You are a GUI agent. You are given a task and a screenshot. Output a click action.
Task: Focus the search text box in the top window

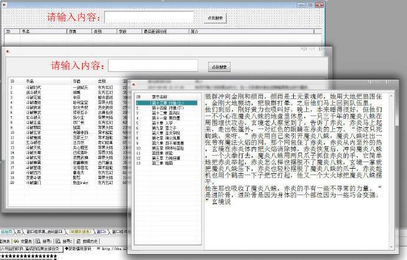(x=148, y=17)
